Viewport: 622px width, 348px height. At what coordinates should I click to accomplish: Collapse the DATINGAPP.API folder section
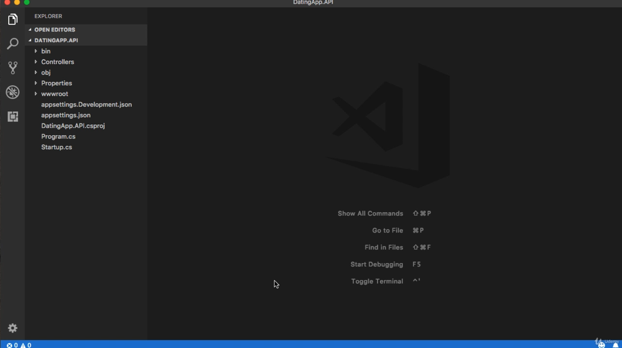(x=30, y=40)
